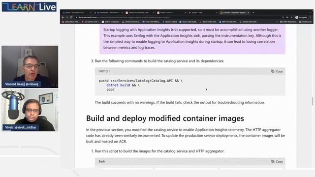This screenshot has height=177, width=315.
Task: Click the 'isn't supported' bold text
Action: [x=184, y=29]
